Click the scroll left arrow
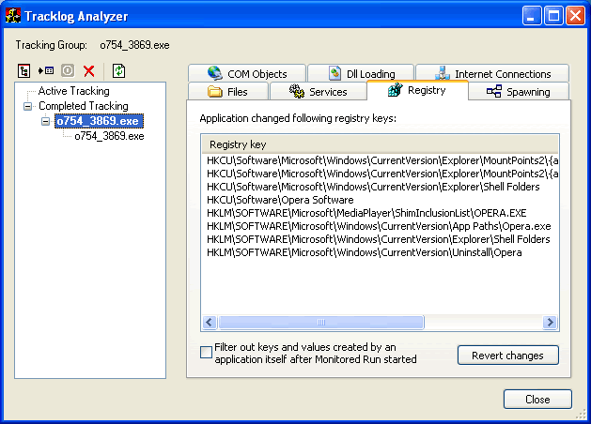This screenshot has width=591, height=424. click(x=210, y=323)
